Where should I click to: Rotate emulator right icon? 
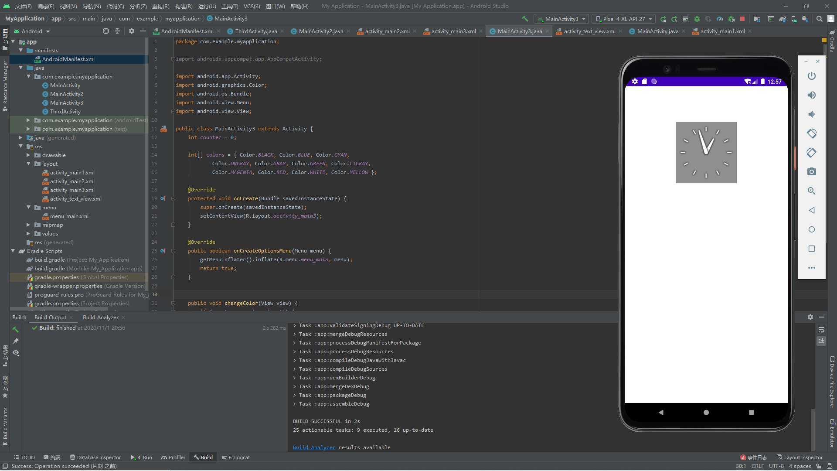[x=811, y=153]
